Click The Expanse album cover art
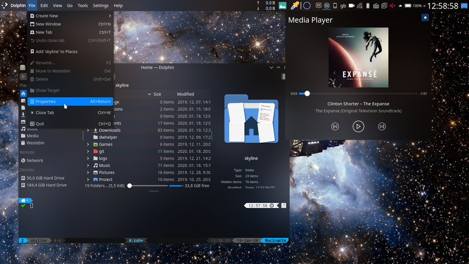 (x=358, y=57)
